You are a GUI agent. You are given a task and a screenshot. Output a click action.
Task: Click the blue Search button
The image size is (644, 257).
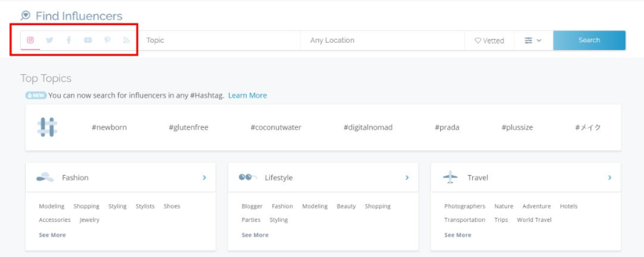click(589, 40)
